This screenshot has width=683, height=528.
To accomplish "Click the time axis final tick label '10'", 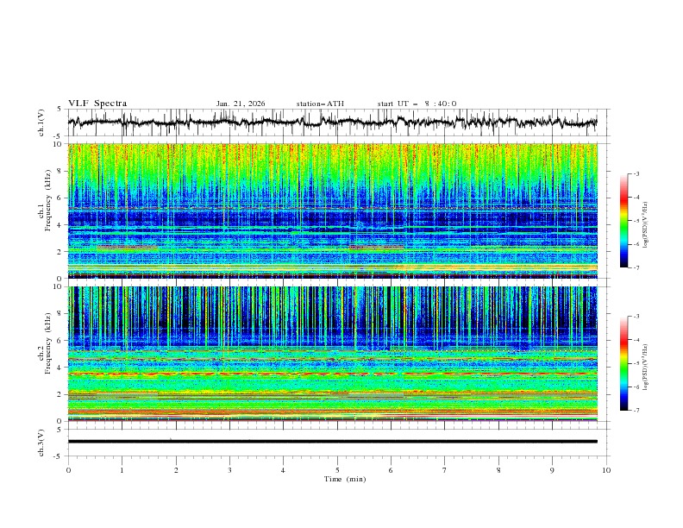I will 606,470.
